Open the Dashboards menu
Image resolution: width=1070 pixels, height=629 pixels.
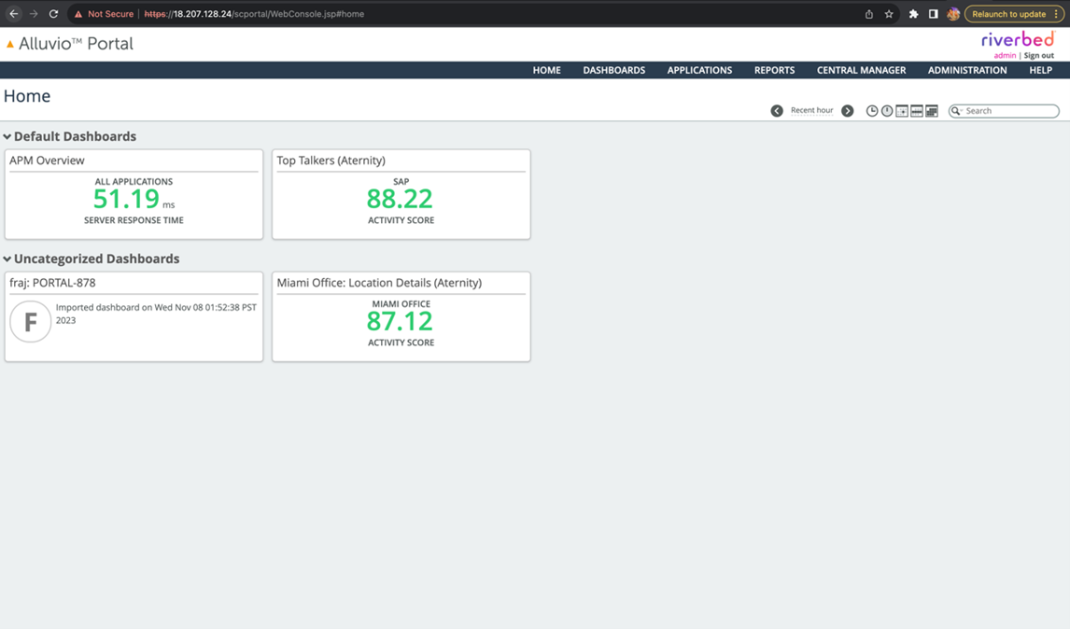613,70
